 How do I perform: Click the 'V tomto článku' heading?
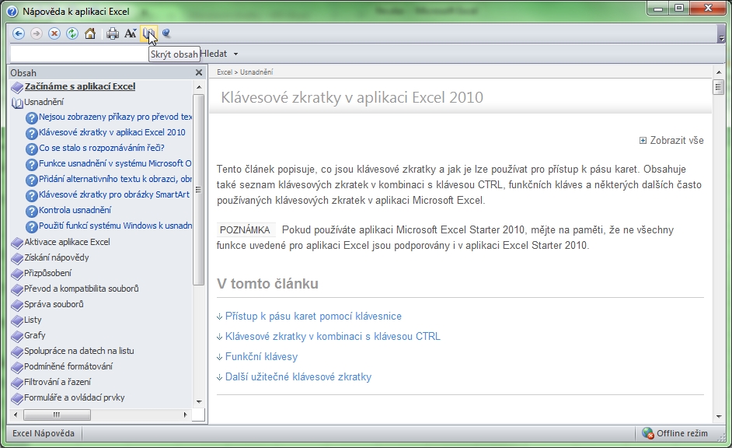coord(267,284)
